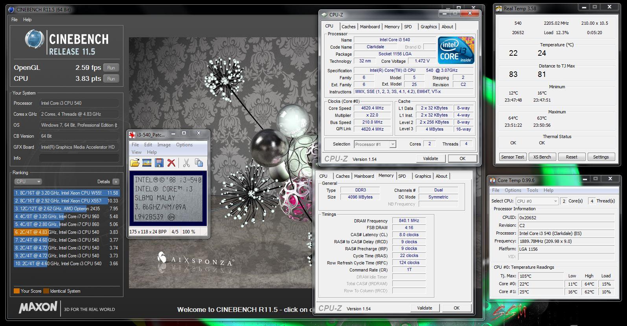Open View menu in image viewer
The height and width of the screenshot is (326, 627).
[x=136, y=152]
